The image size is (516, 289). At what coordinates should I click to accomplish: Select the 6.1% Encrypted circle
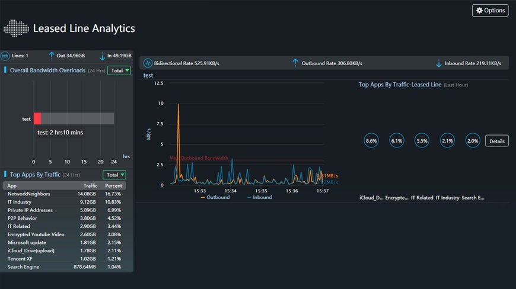[x=397, y=140]
